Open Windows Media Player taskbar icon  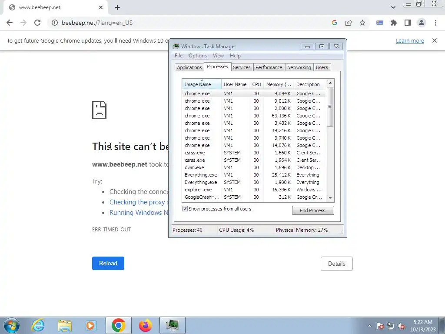click(91, 325)
